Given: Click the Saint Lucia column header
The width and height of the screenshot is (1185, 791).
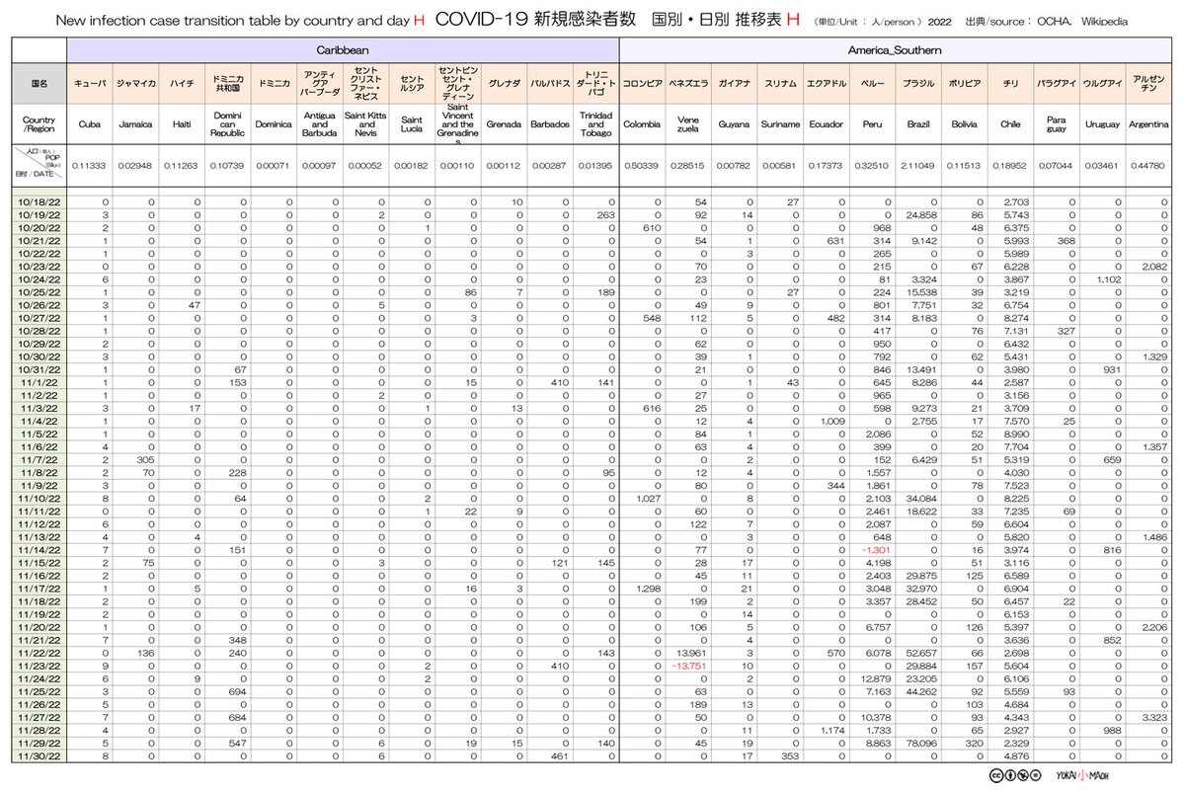Looking at the screenshot, I should [411, 125].
